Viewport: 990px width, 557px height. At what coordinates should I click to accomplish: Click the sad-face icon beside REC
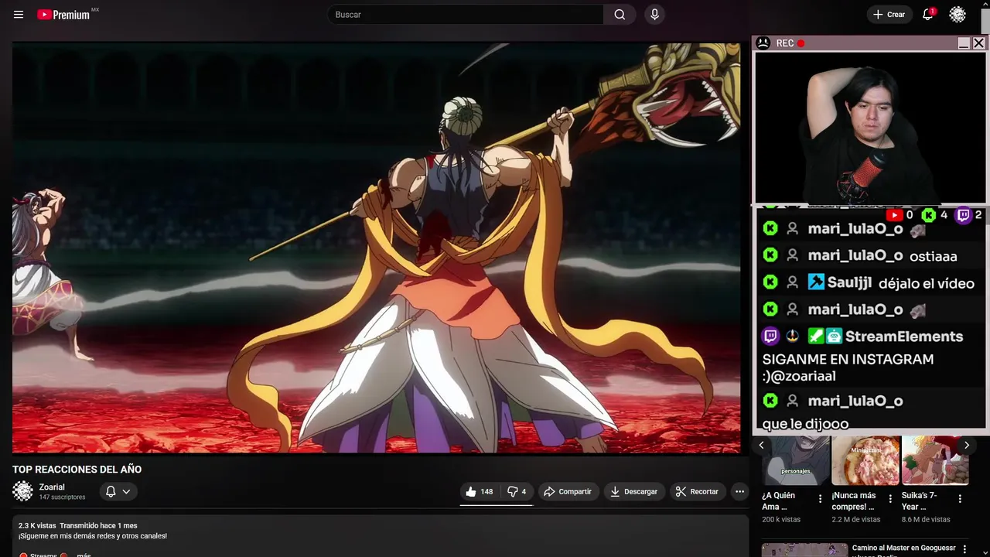(763, 43)
